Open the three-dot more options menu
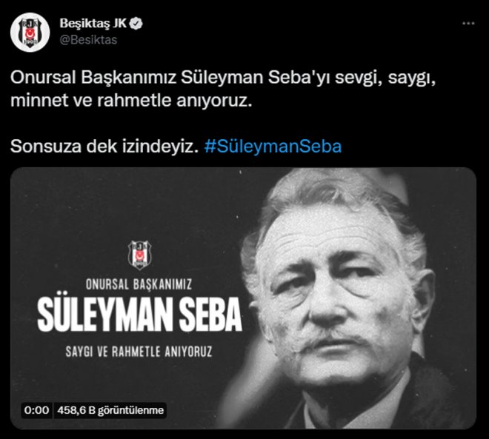 [x=468, y=24]
